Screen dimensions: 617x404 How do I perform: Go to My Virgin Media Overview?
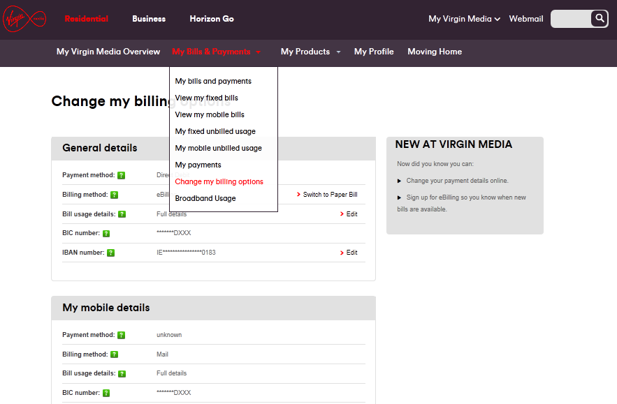(108, 52)
